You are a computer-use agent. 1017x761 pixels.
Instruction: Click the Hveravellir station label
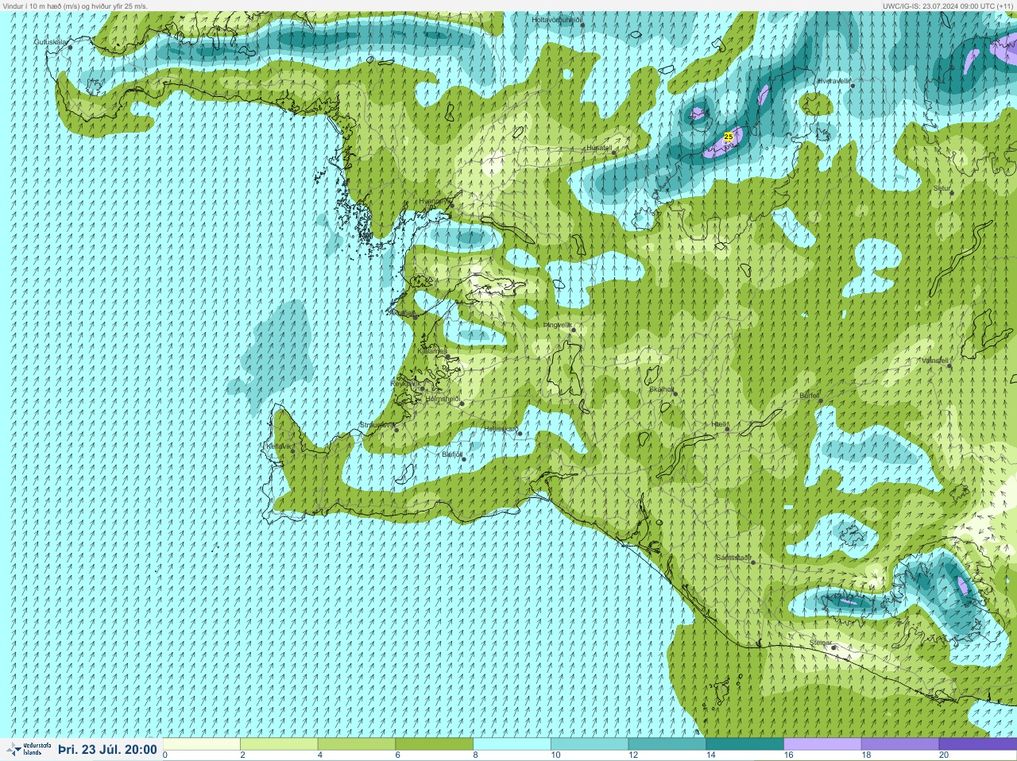click(834, 81)
